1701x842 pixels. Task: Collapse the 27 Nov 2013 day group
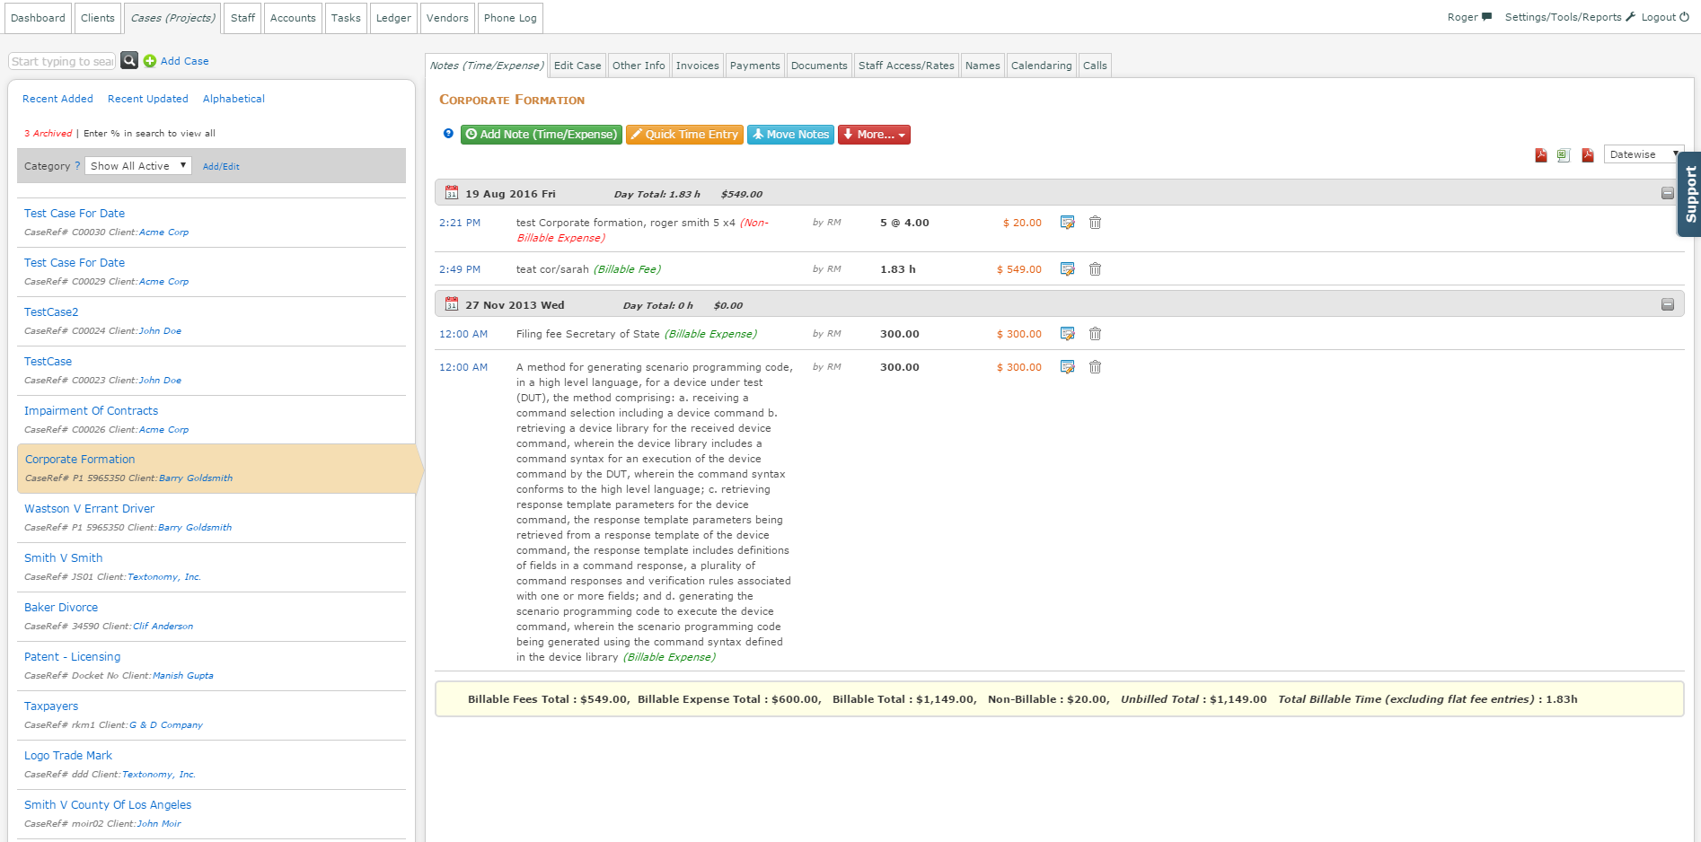(x=1667, y=304)
